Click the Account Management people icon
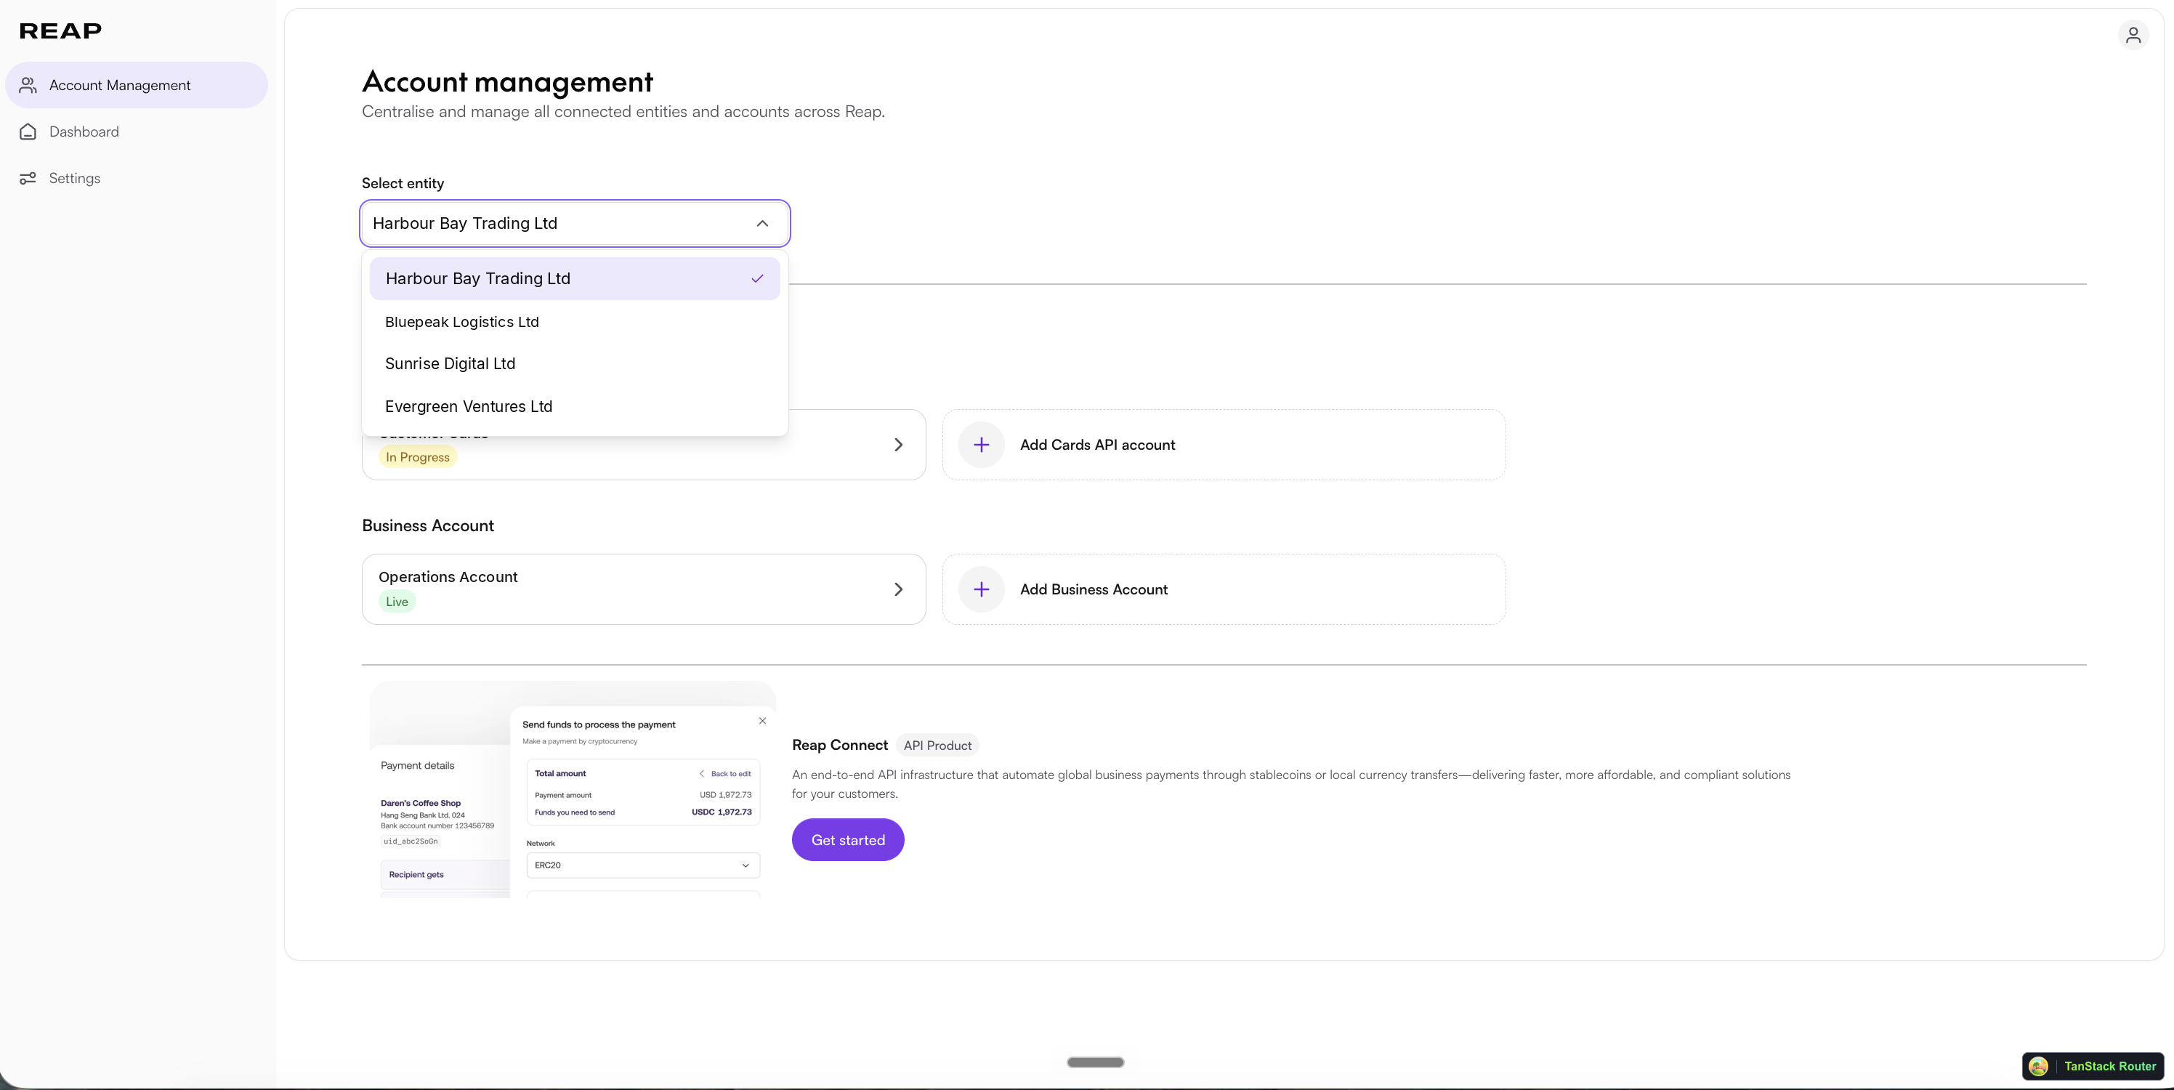This screenshot has width=2174, height=1090. click(x=28, y=85)
